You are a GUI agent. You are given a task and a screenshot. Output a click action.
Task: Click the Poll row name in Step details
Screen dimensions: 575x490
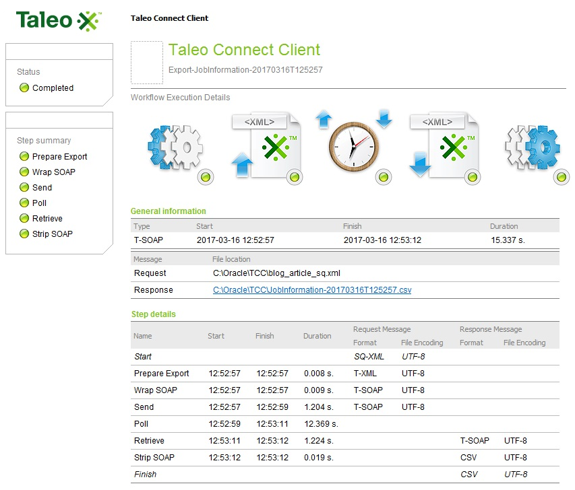click(141, 424)
